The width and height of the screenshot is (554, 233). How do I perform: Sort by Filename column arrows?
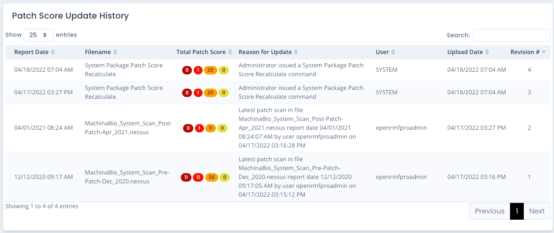[115, 52]
